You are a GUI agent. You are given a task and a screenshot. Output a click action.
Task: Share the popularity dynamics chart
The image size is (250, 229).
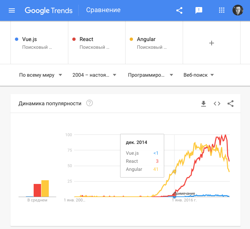click(230, 104)
